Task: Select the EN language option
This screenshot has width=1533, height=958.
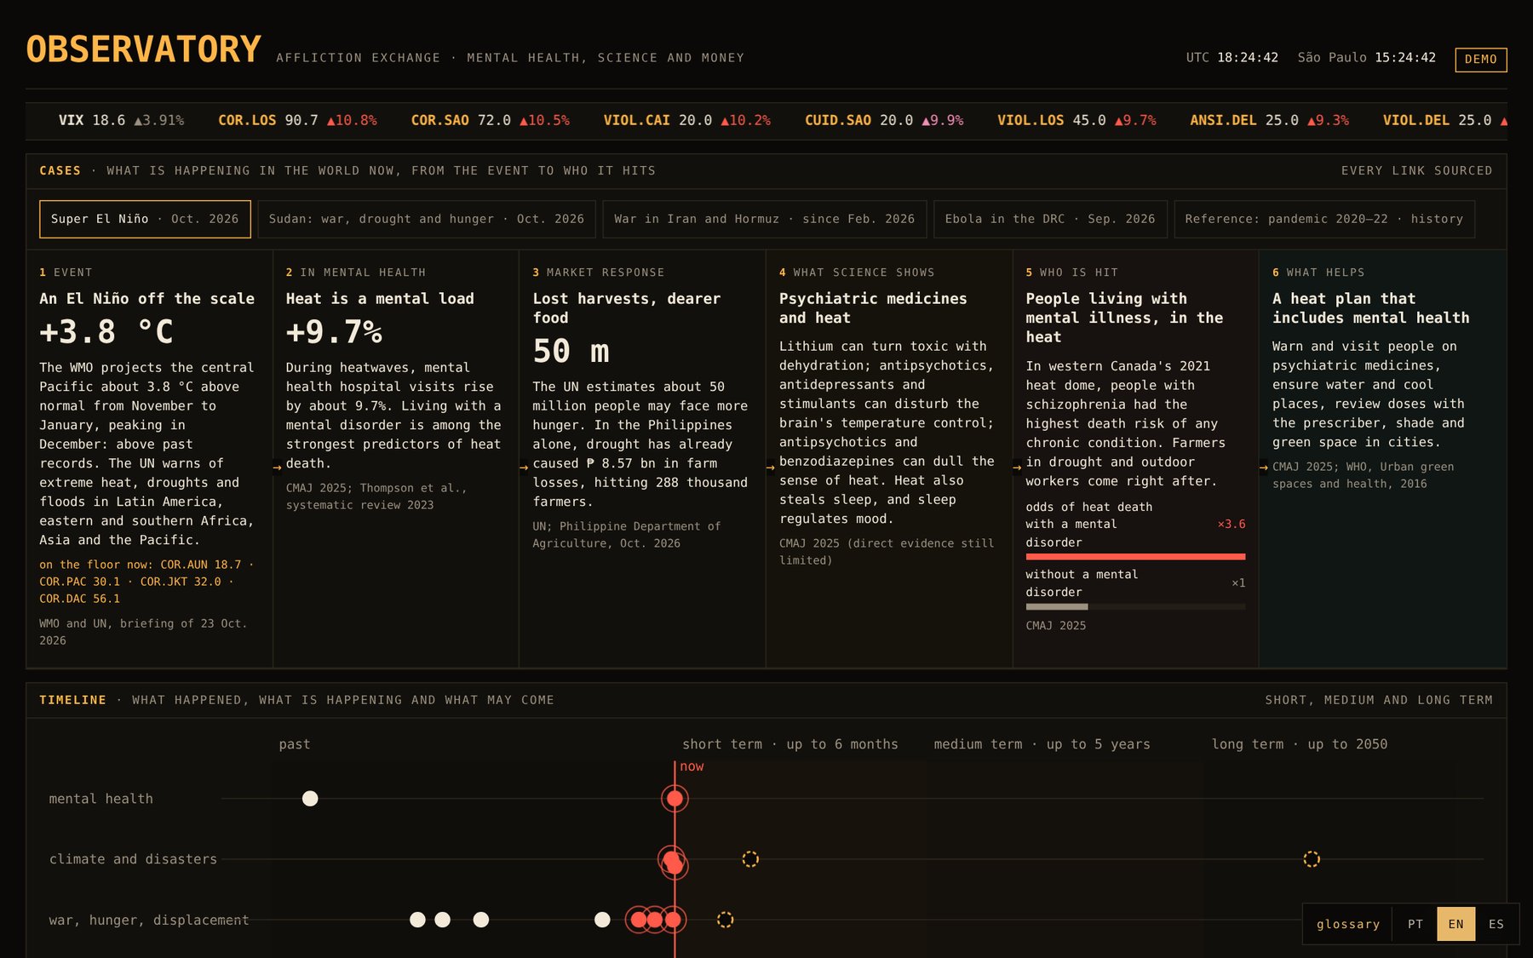Action: [1456, 924]
